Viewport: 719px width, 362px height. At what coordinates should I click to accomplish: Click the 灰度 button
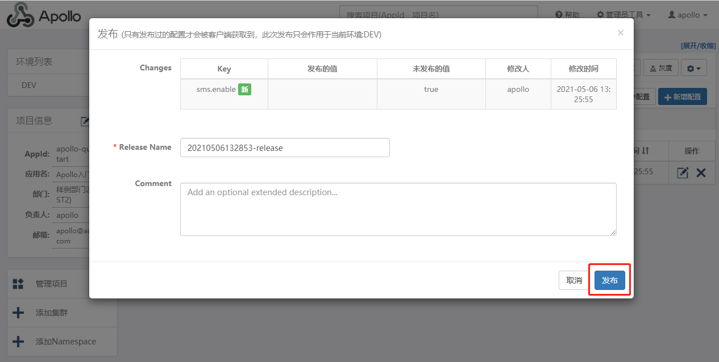point(660,68)
